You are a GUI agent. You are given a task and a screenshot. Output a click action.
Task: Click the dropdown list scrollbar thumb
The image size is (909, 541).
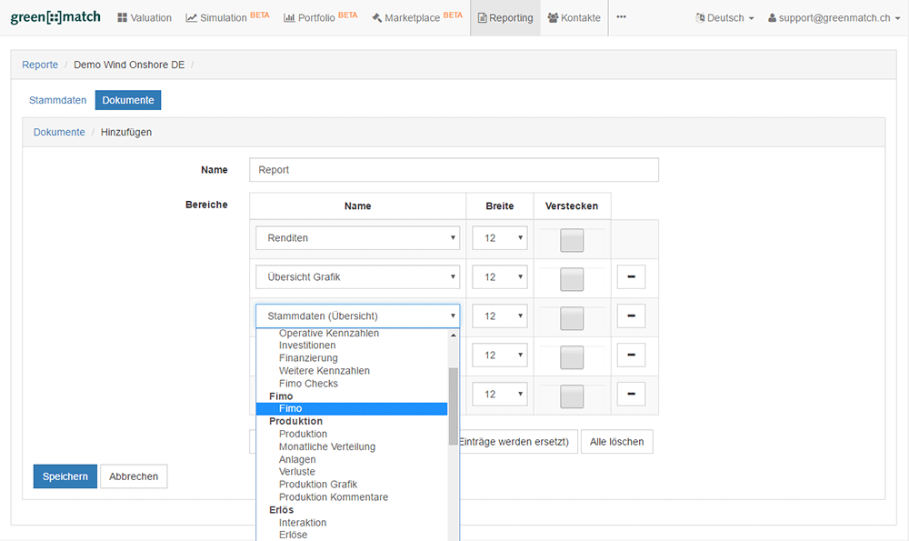(453, 406)
